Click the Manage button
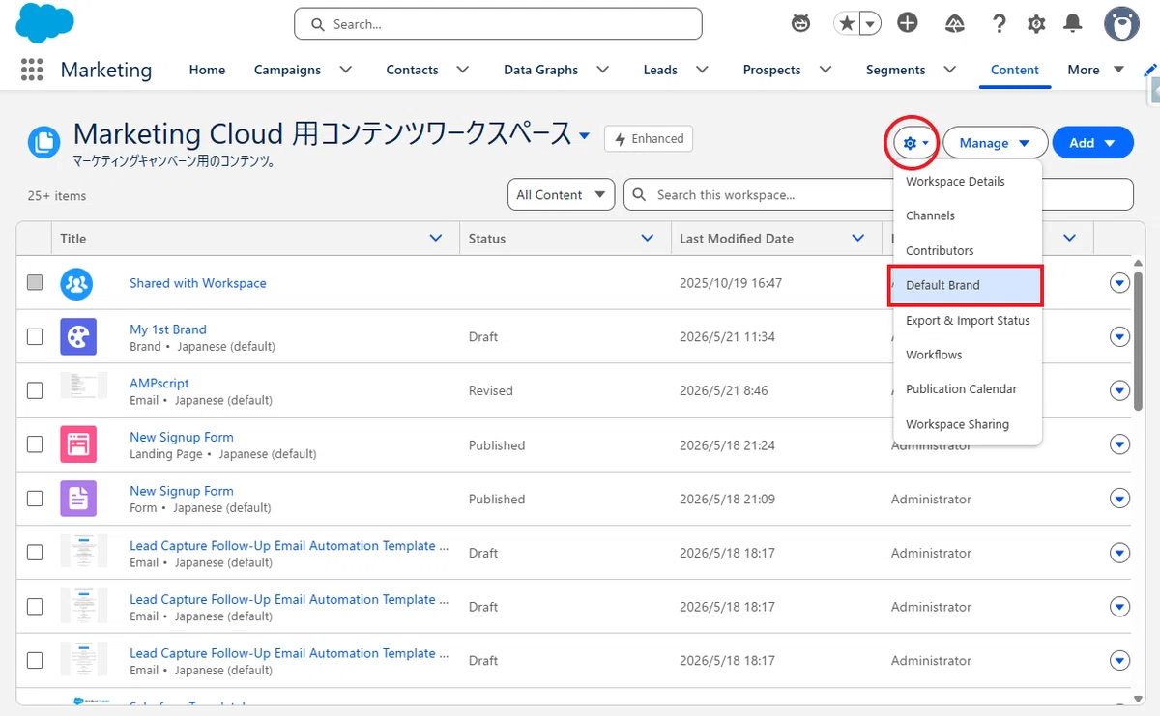Screen dimensions: 1160x716 [996, 143]
